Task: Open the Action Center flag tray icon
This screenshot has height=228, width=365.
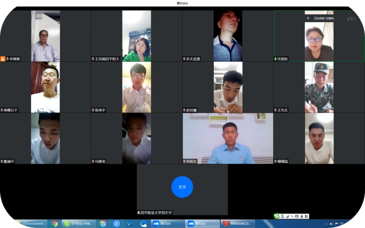Action: coord(337,224)
